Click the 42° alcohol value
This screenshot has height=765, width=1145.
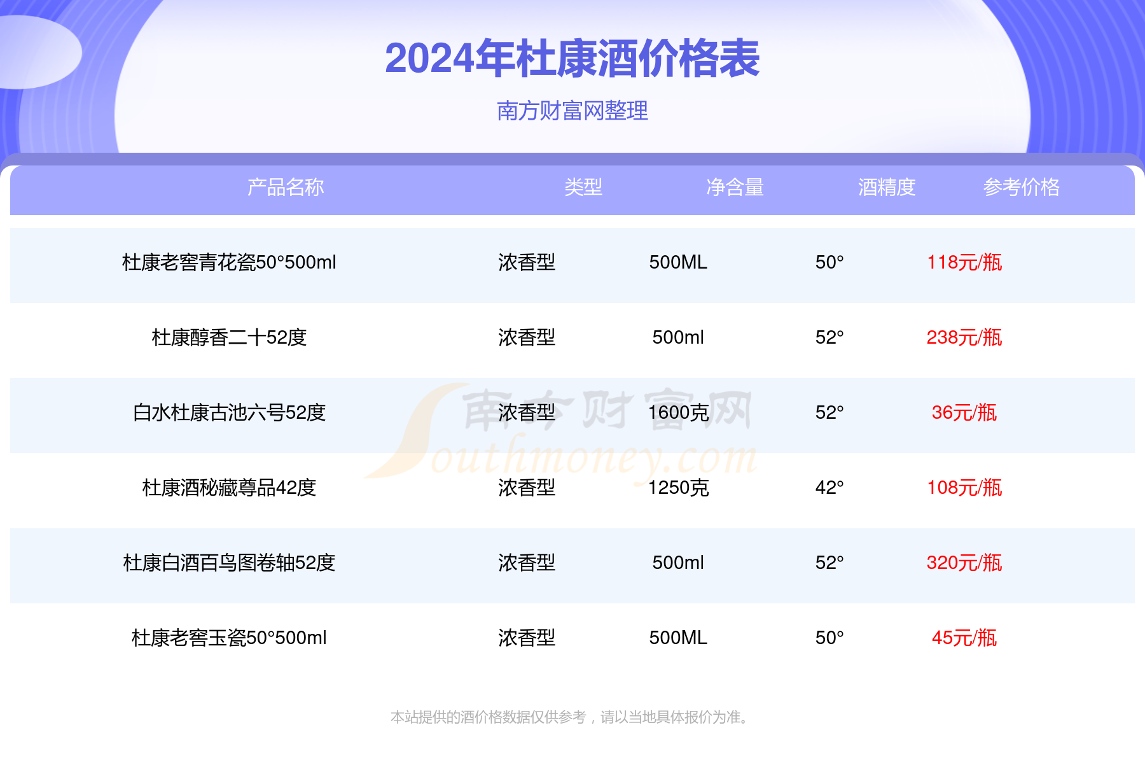click(829, 488)
